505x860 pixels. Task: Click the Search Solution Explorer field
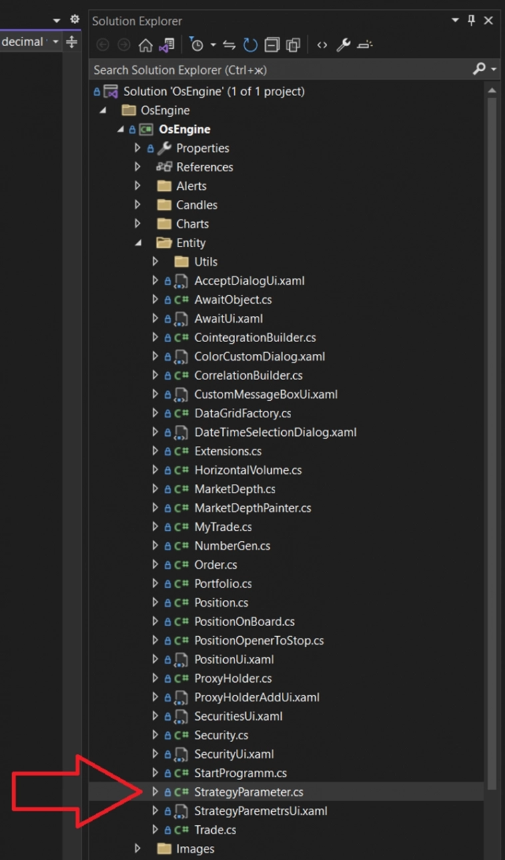[280, 69]
